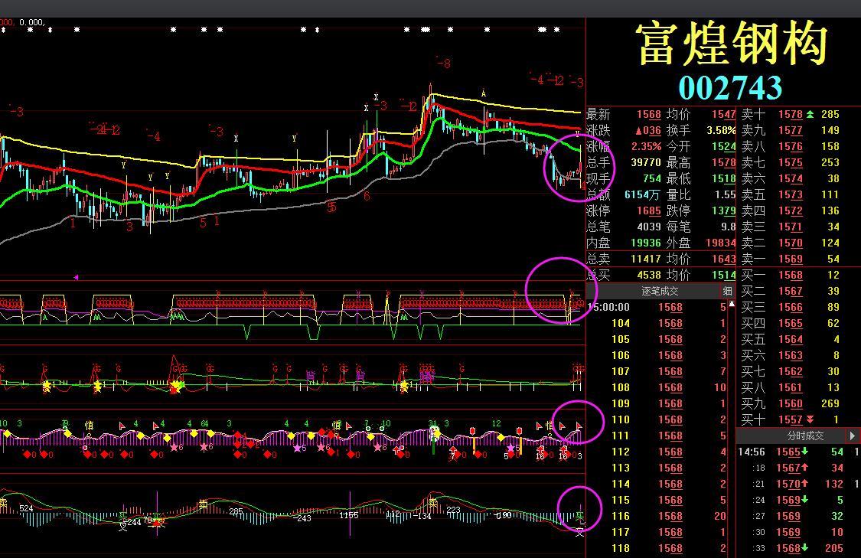Select the 卖十 ask price row
The image size is (861, 558).
pyautogui.click(x=790, y=114)
